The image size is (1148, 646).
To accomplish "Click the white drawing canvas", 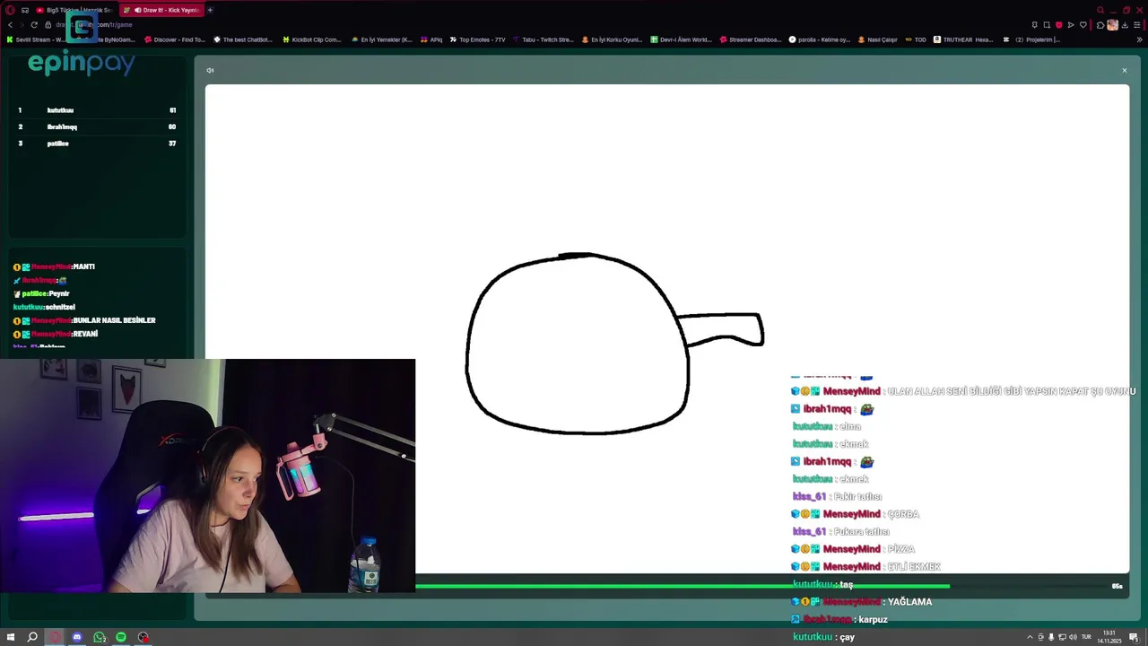I will 666,328.
